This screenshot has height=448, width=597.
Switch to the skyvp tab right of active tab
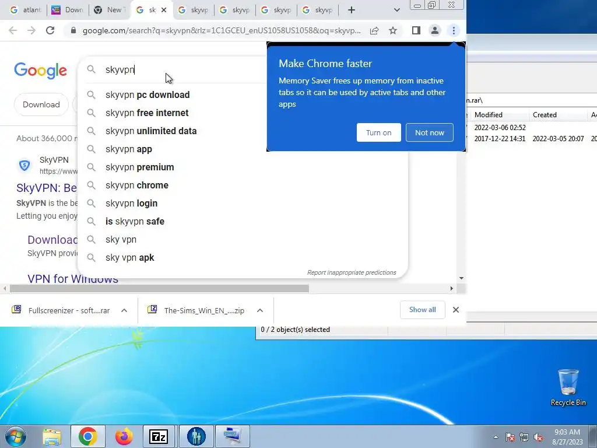pos(194,10)
